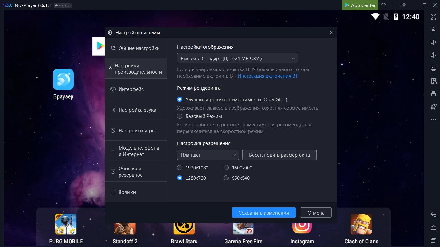Click the install APK icon
Image resolution: width=440 pixels, height=247 pixels.
pyautogui.click(x=434, y=81)
